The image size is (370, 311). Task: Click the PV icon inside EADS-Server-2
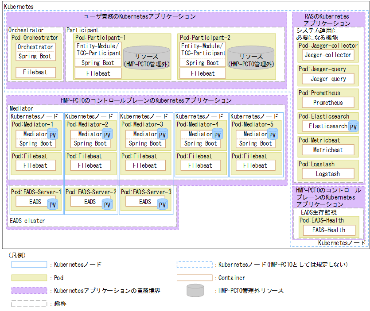point(106,204)
